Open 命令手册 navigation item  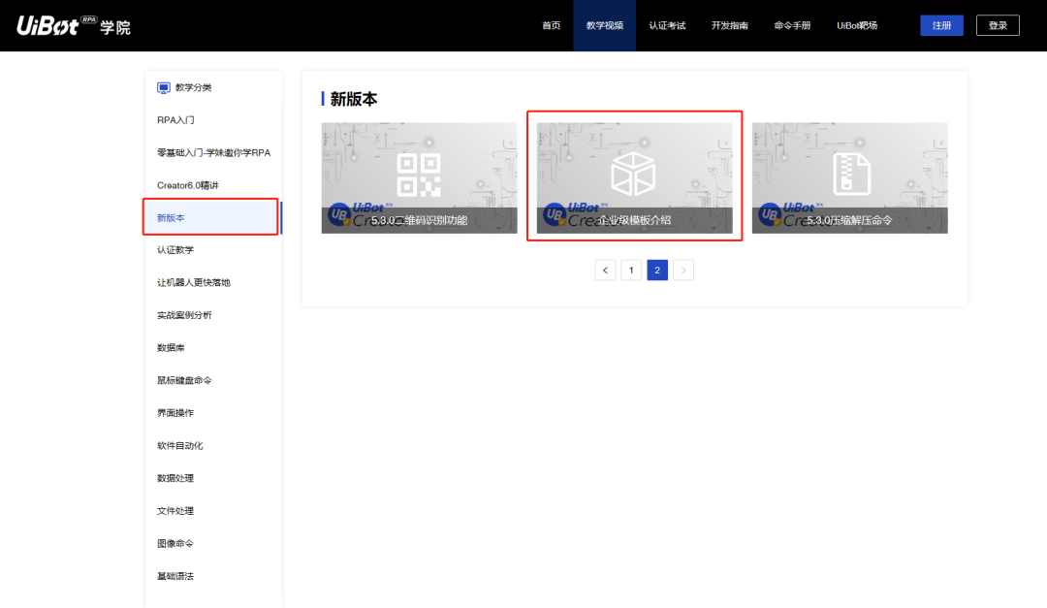(792, 25)
